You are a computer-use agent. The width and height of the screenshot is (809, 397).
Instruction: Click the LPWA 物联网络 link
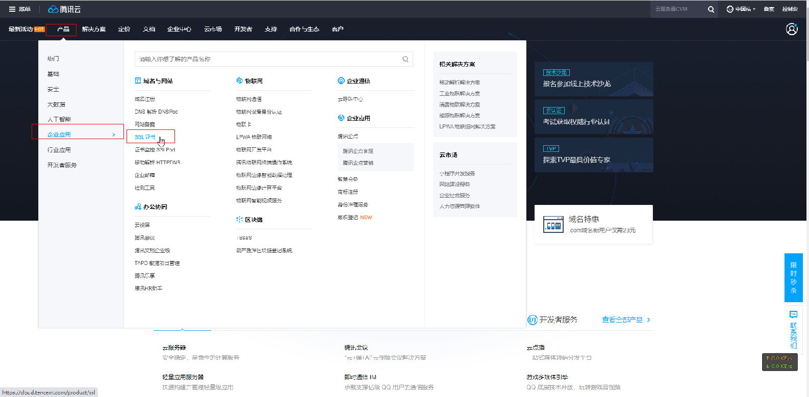pyautogui.click(x=254, y=137)
